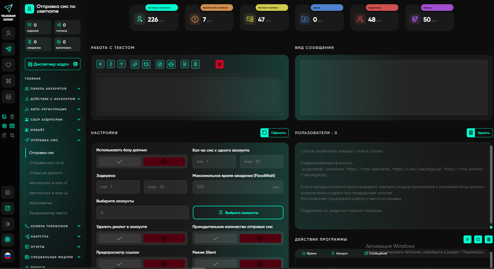Open the equalizer sliders icon in the sidebar
The image size is (494, 269).
pyautogui.click(x=8, y=240)
